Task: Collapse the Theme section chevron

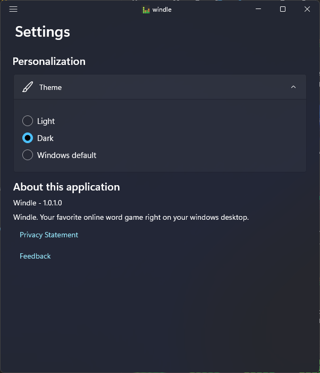Action: tap(293, 87)
